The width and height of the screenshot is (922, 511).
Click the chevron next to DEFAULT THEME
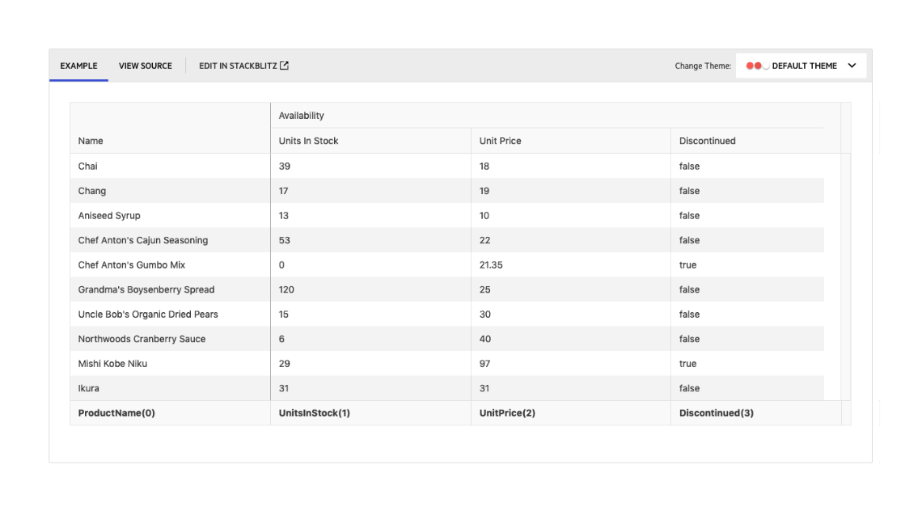[851, 65]
